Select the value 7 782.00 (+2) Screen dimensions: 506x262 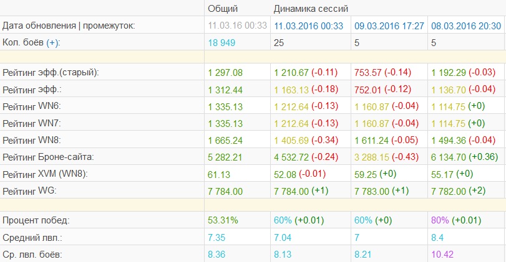[459, 191]
